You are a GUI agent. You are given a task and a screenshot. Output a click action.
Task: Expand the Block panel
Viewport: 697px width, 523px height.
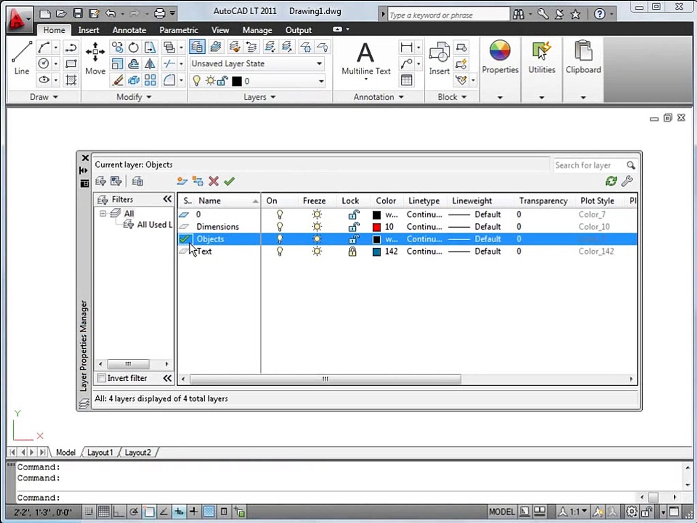(x=452, y=97)
